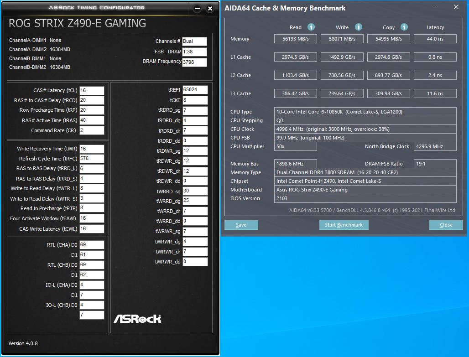The height and width of the screenshot is (357, 469).
Task: Click the ASRock logo
Action: tap(137, 319)
